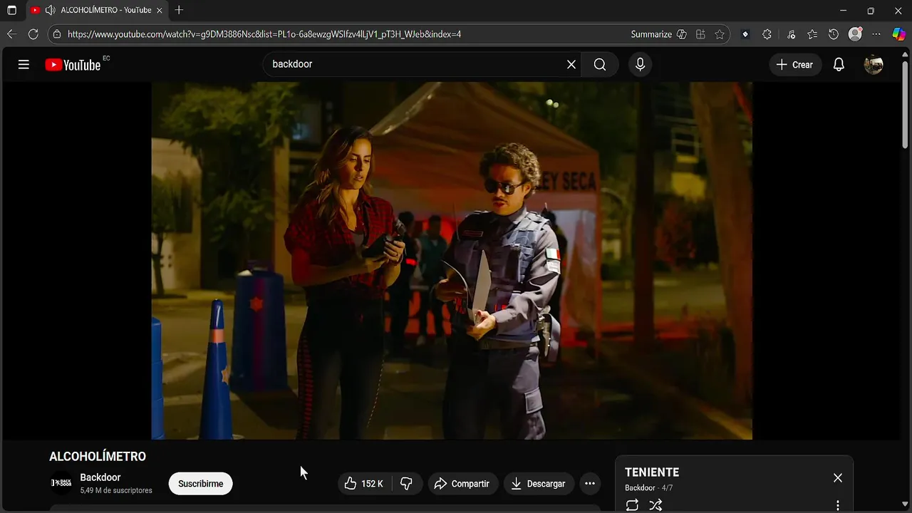Mute the tab via speaker icon
This screenshot has width=912, height=513.
click(50, 11)
